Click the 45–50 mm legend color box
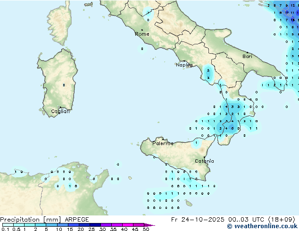Screen dimensions: 299x231 139,225
